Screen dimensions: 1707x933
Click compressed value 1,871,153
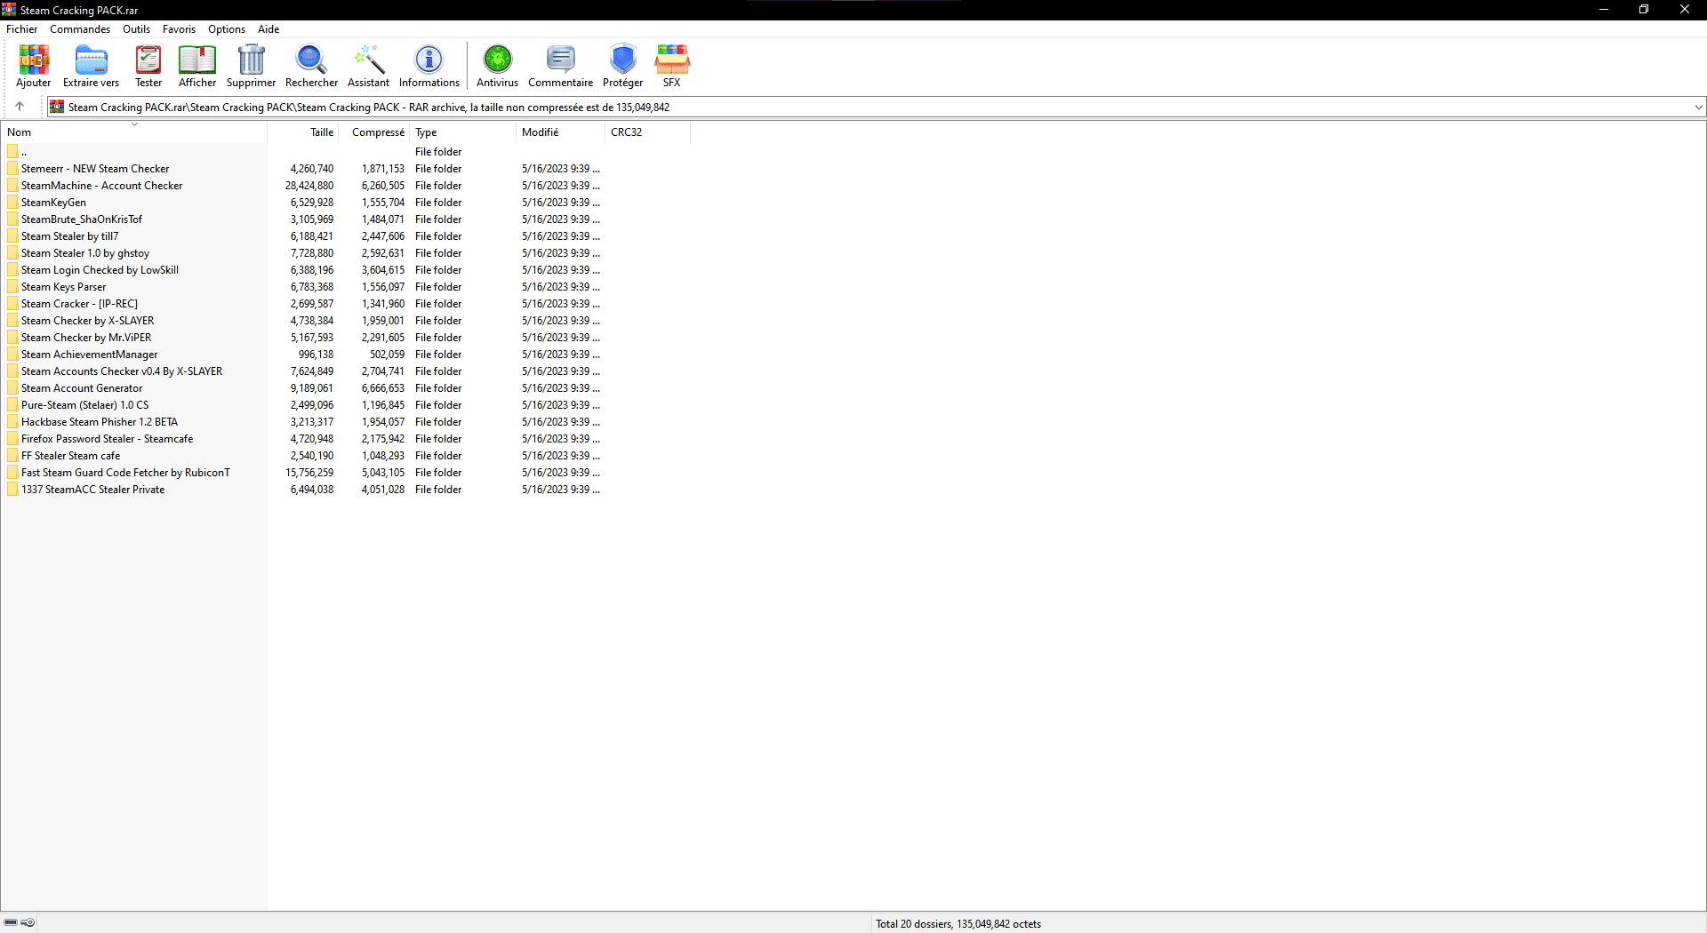click(383, 169)
